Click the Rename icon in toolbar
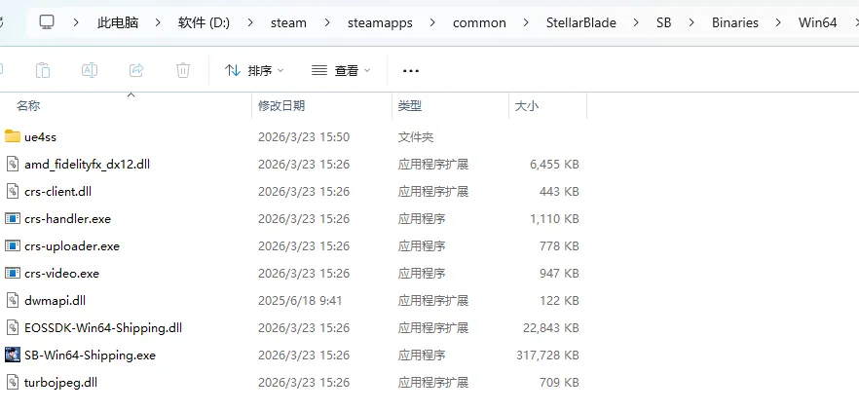Viewport: 859px width, 412px height. click(90, 70)
